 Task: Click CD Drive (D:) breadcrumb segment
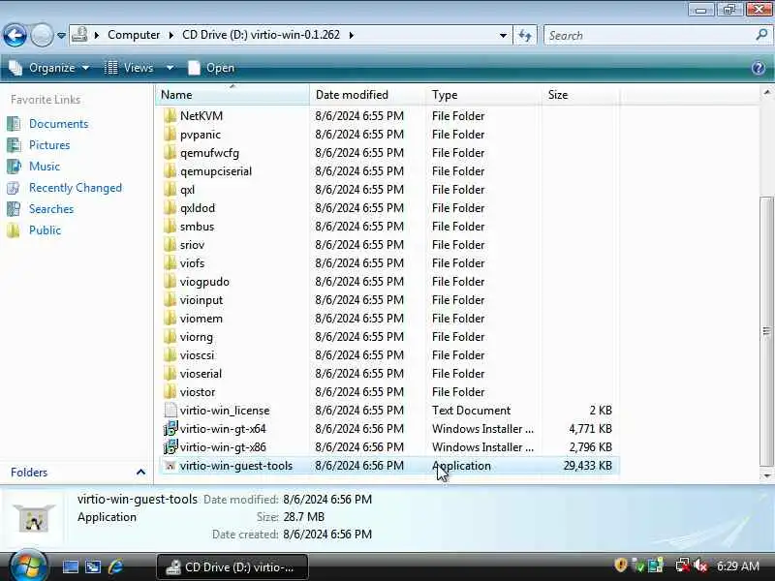261,35
